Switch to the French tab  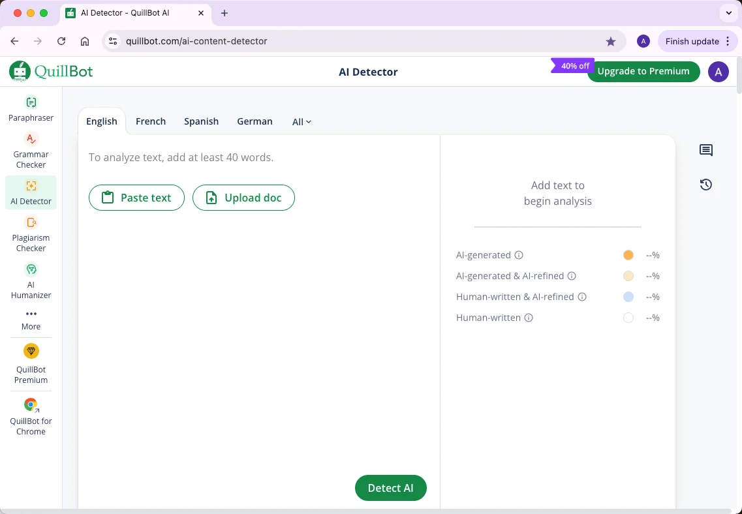pyautogui.click(x=151, y=121)
